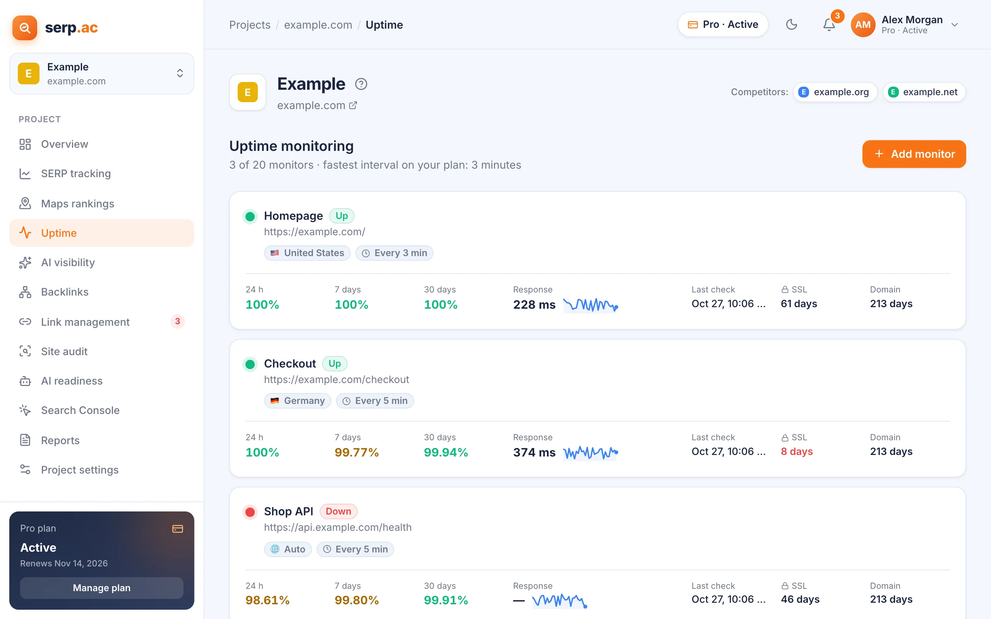Image resolution: width=991 pixels, height=619 pixels.
Task: Click the Project settings sliders icon
Action: 25,470
